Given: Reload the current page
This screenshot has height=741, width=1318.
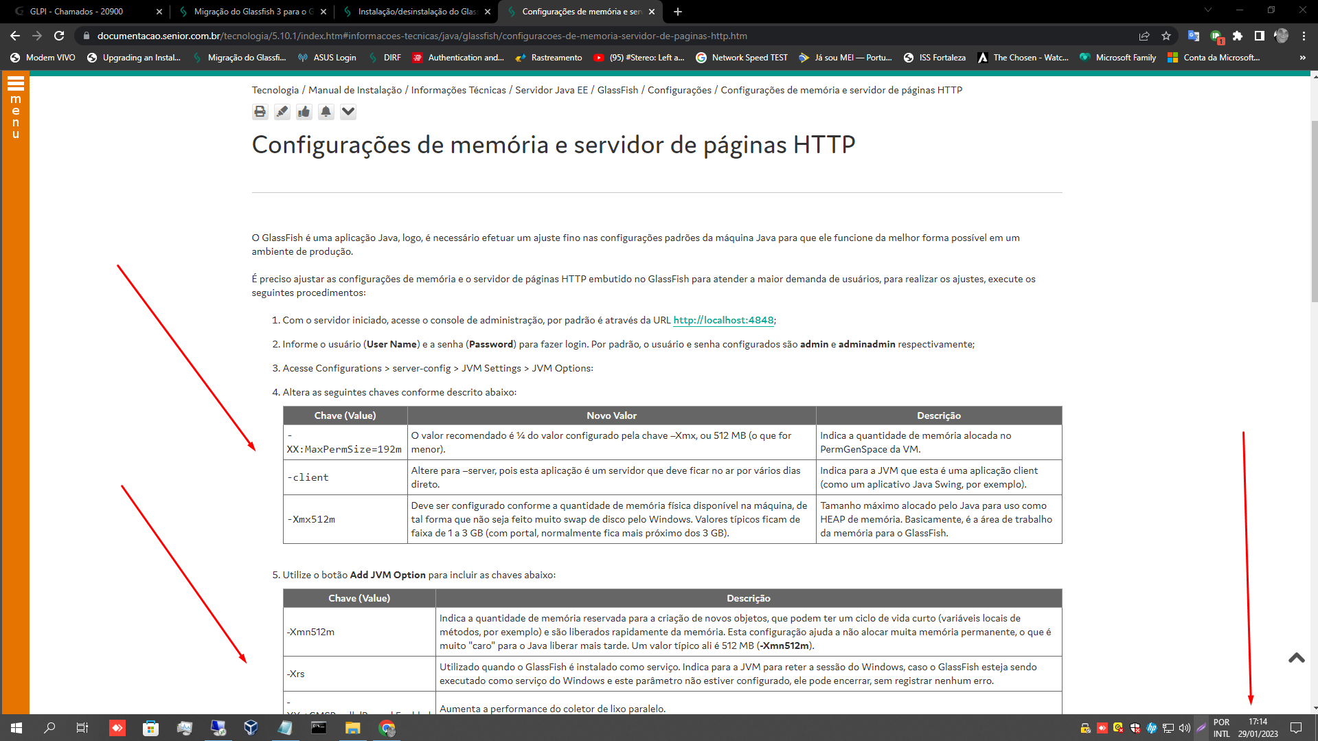Looking at the screenshot, I should 59,36.
